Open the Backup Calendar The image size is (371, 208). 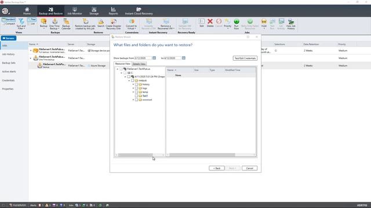(66, 24)
